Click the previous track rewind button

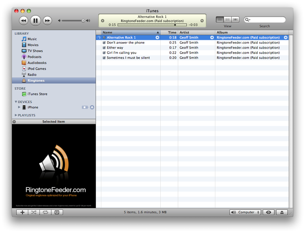(23, 20)
